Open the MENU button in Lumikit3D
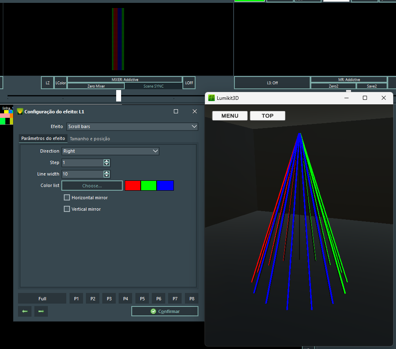This screenshot has width=396, height=349. point(230,116)
